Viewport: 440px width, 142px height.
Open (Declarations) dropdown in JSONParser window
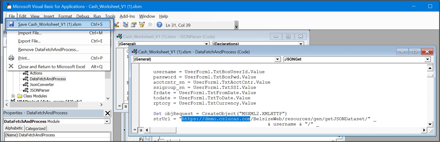[301, 44]
